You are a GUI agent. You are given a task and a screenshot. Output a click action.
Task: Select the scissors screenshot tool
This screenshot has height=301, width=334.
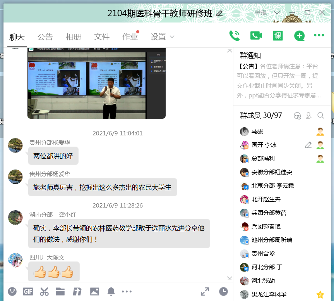coord(44,291)
